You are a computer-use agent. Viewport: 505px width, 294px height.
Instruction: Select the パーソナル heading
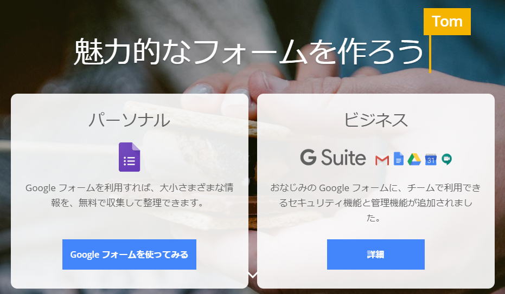(x=129, y=120)
